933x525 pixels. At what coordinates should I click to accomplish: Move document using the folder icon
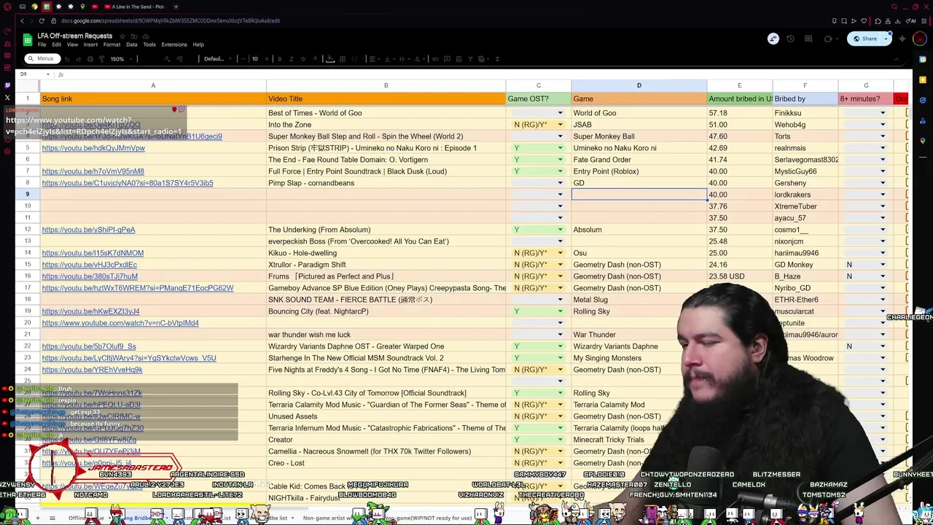(x=134, y=36)
